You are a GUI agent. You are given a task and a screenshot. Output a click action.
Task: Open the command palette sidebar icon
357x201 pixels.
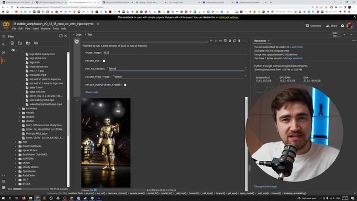[x=3, y=181]
